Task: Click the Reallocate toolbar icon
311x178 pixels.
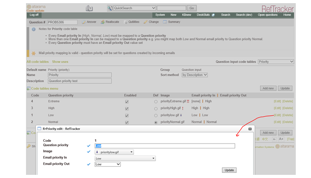Action: [x=103, y=22]
